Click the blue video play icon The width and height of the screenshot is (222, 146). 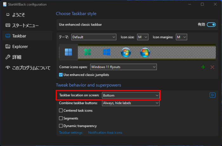point(212,95)
